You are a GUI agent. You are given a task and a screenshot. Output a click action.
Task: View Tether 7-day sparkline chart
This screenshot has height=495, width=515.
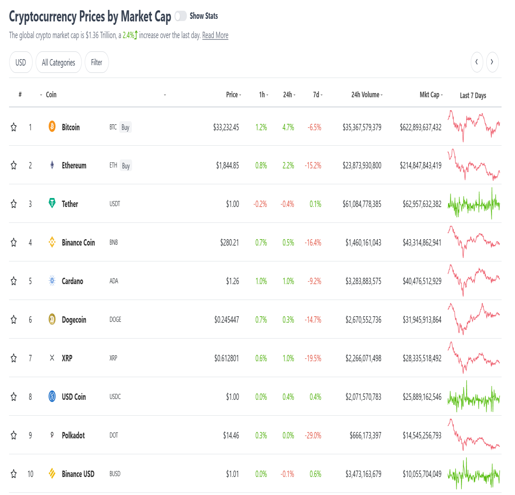coord(474,204)
